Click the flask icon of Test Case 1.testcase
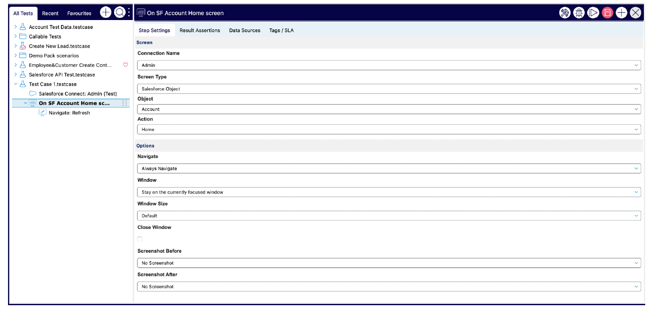 click(x=23, y=84)
